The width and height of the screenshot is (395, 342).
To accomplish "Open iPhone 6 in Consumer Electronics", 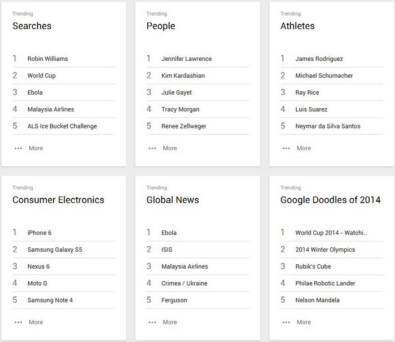I will pos(39,233).
